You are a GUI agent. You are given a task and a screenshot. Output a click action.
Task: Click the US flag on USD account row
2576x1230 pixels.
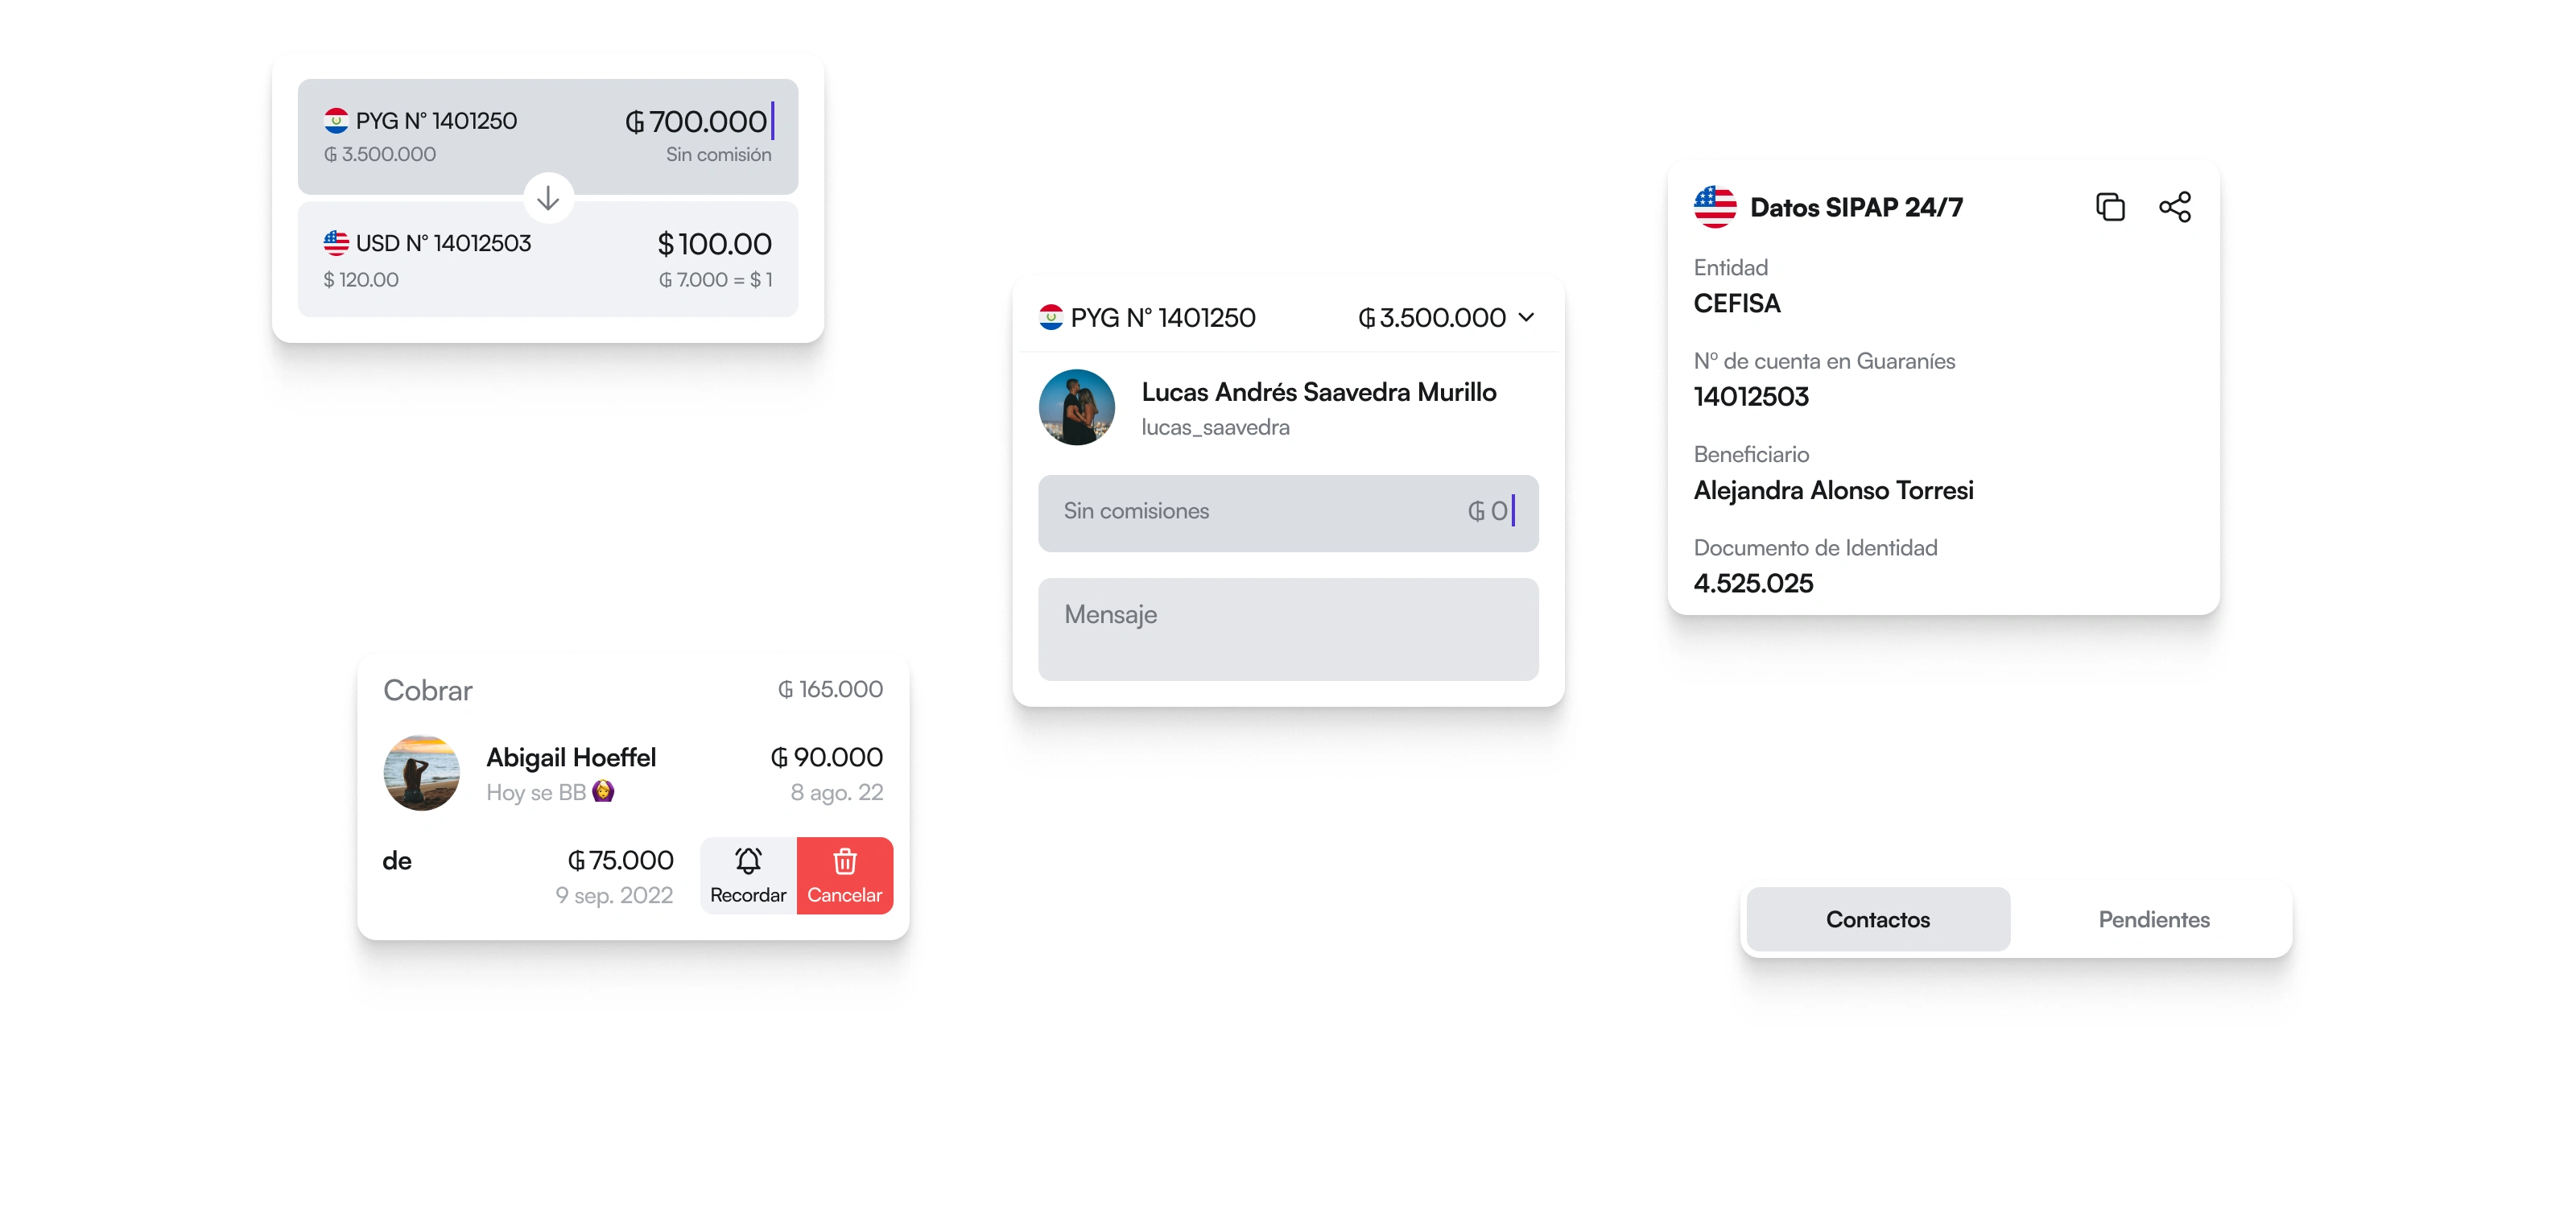pyautogui.click(x=336, y=243)
